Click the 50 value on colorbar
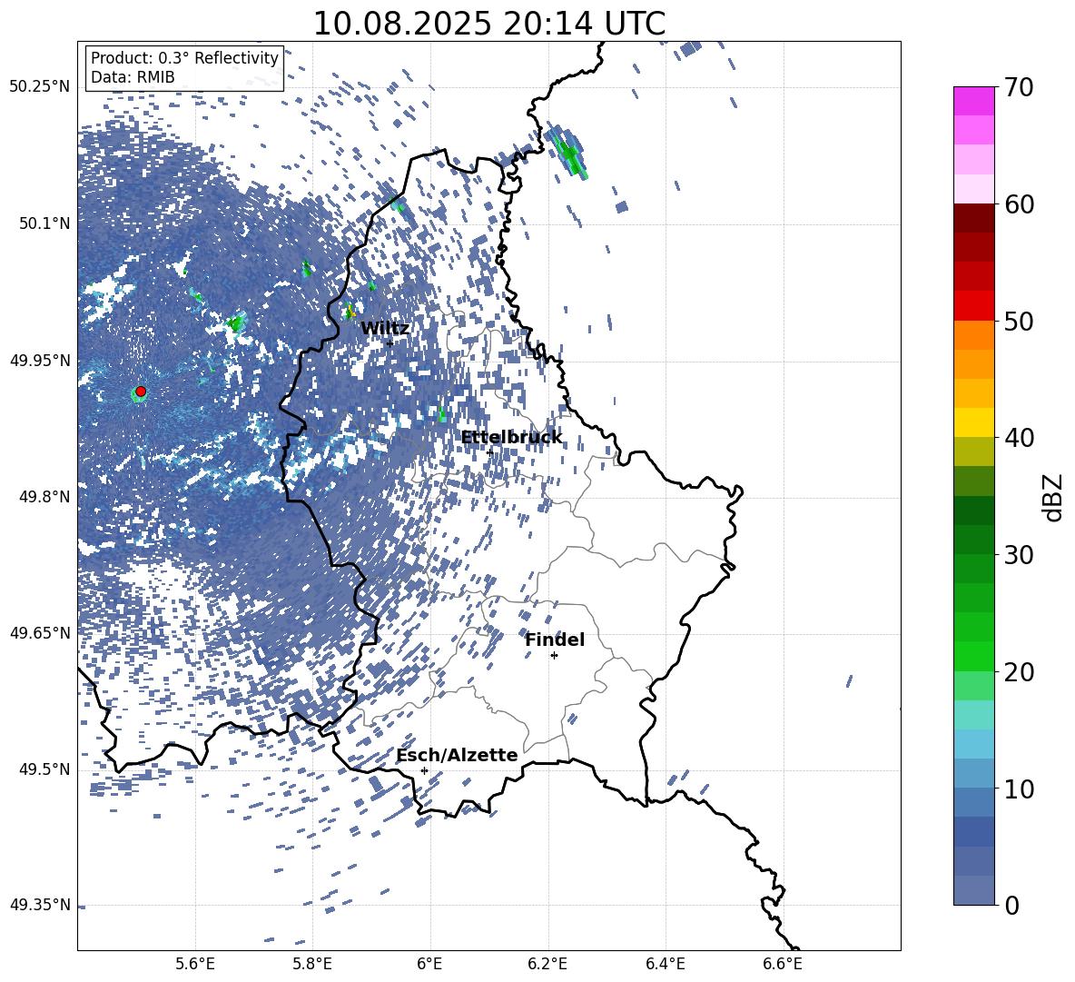Screen dimensions: 1075x982 (1019, 321)
